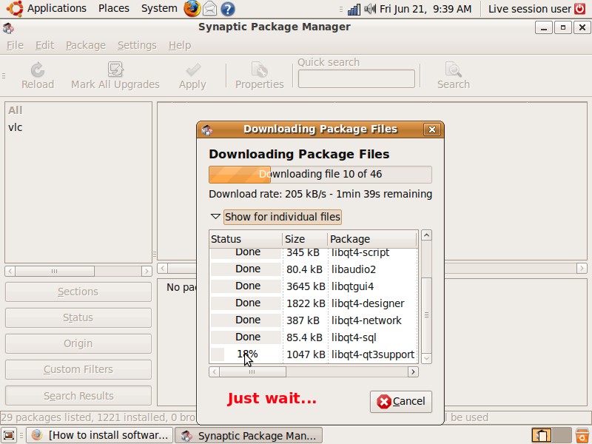Click the overall download progress bar
Image resolution: width=592 pixels, height=444 pixels.
[x=320, y=175]
